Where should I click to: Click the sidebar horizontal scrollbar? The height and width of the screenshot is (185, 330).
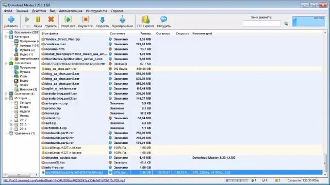coord(21,175)
